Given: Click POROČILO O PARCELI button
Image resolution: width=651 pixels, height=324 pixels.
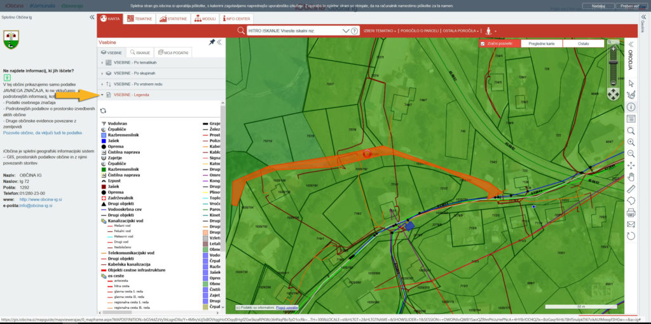Looking at the screenshot, I should click(420, 30).
